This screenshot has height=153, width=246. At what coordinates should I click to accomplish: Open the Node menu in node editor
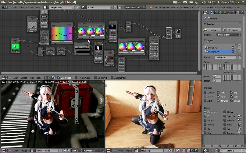(39, 78)
